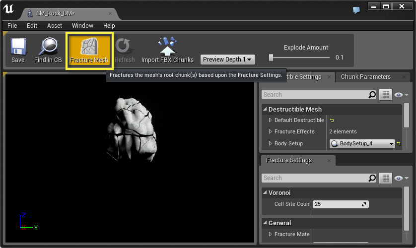Collapse the Destructible Mesh category
The height and width of the screenshot is (248, 416).
pos(265,109)
